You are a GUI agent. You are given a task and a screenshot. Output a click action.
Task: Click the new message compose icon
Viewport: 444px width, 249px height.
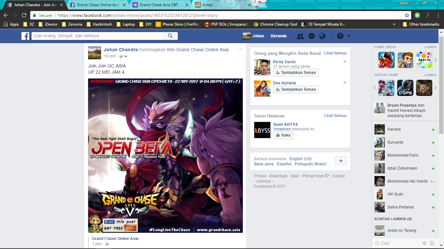(x=432, y=243)
